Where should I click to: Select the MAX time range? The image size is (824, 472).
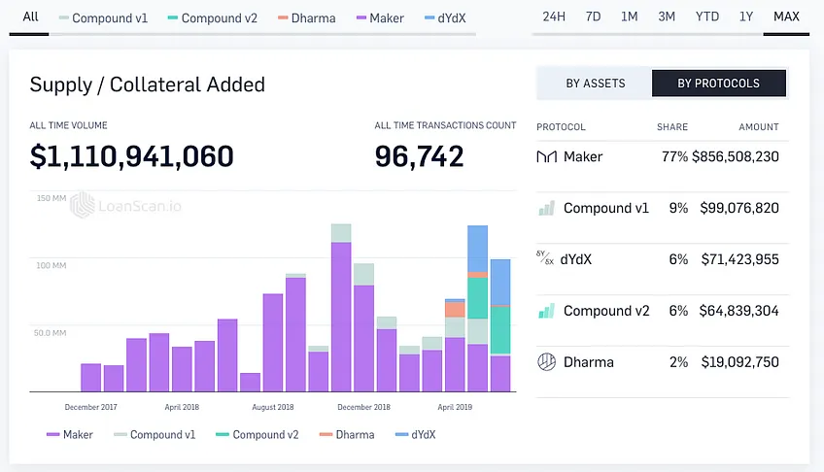click(786, 17)
